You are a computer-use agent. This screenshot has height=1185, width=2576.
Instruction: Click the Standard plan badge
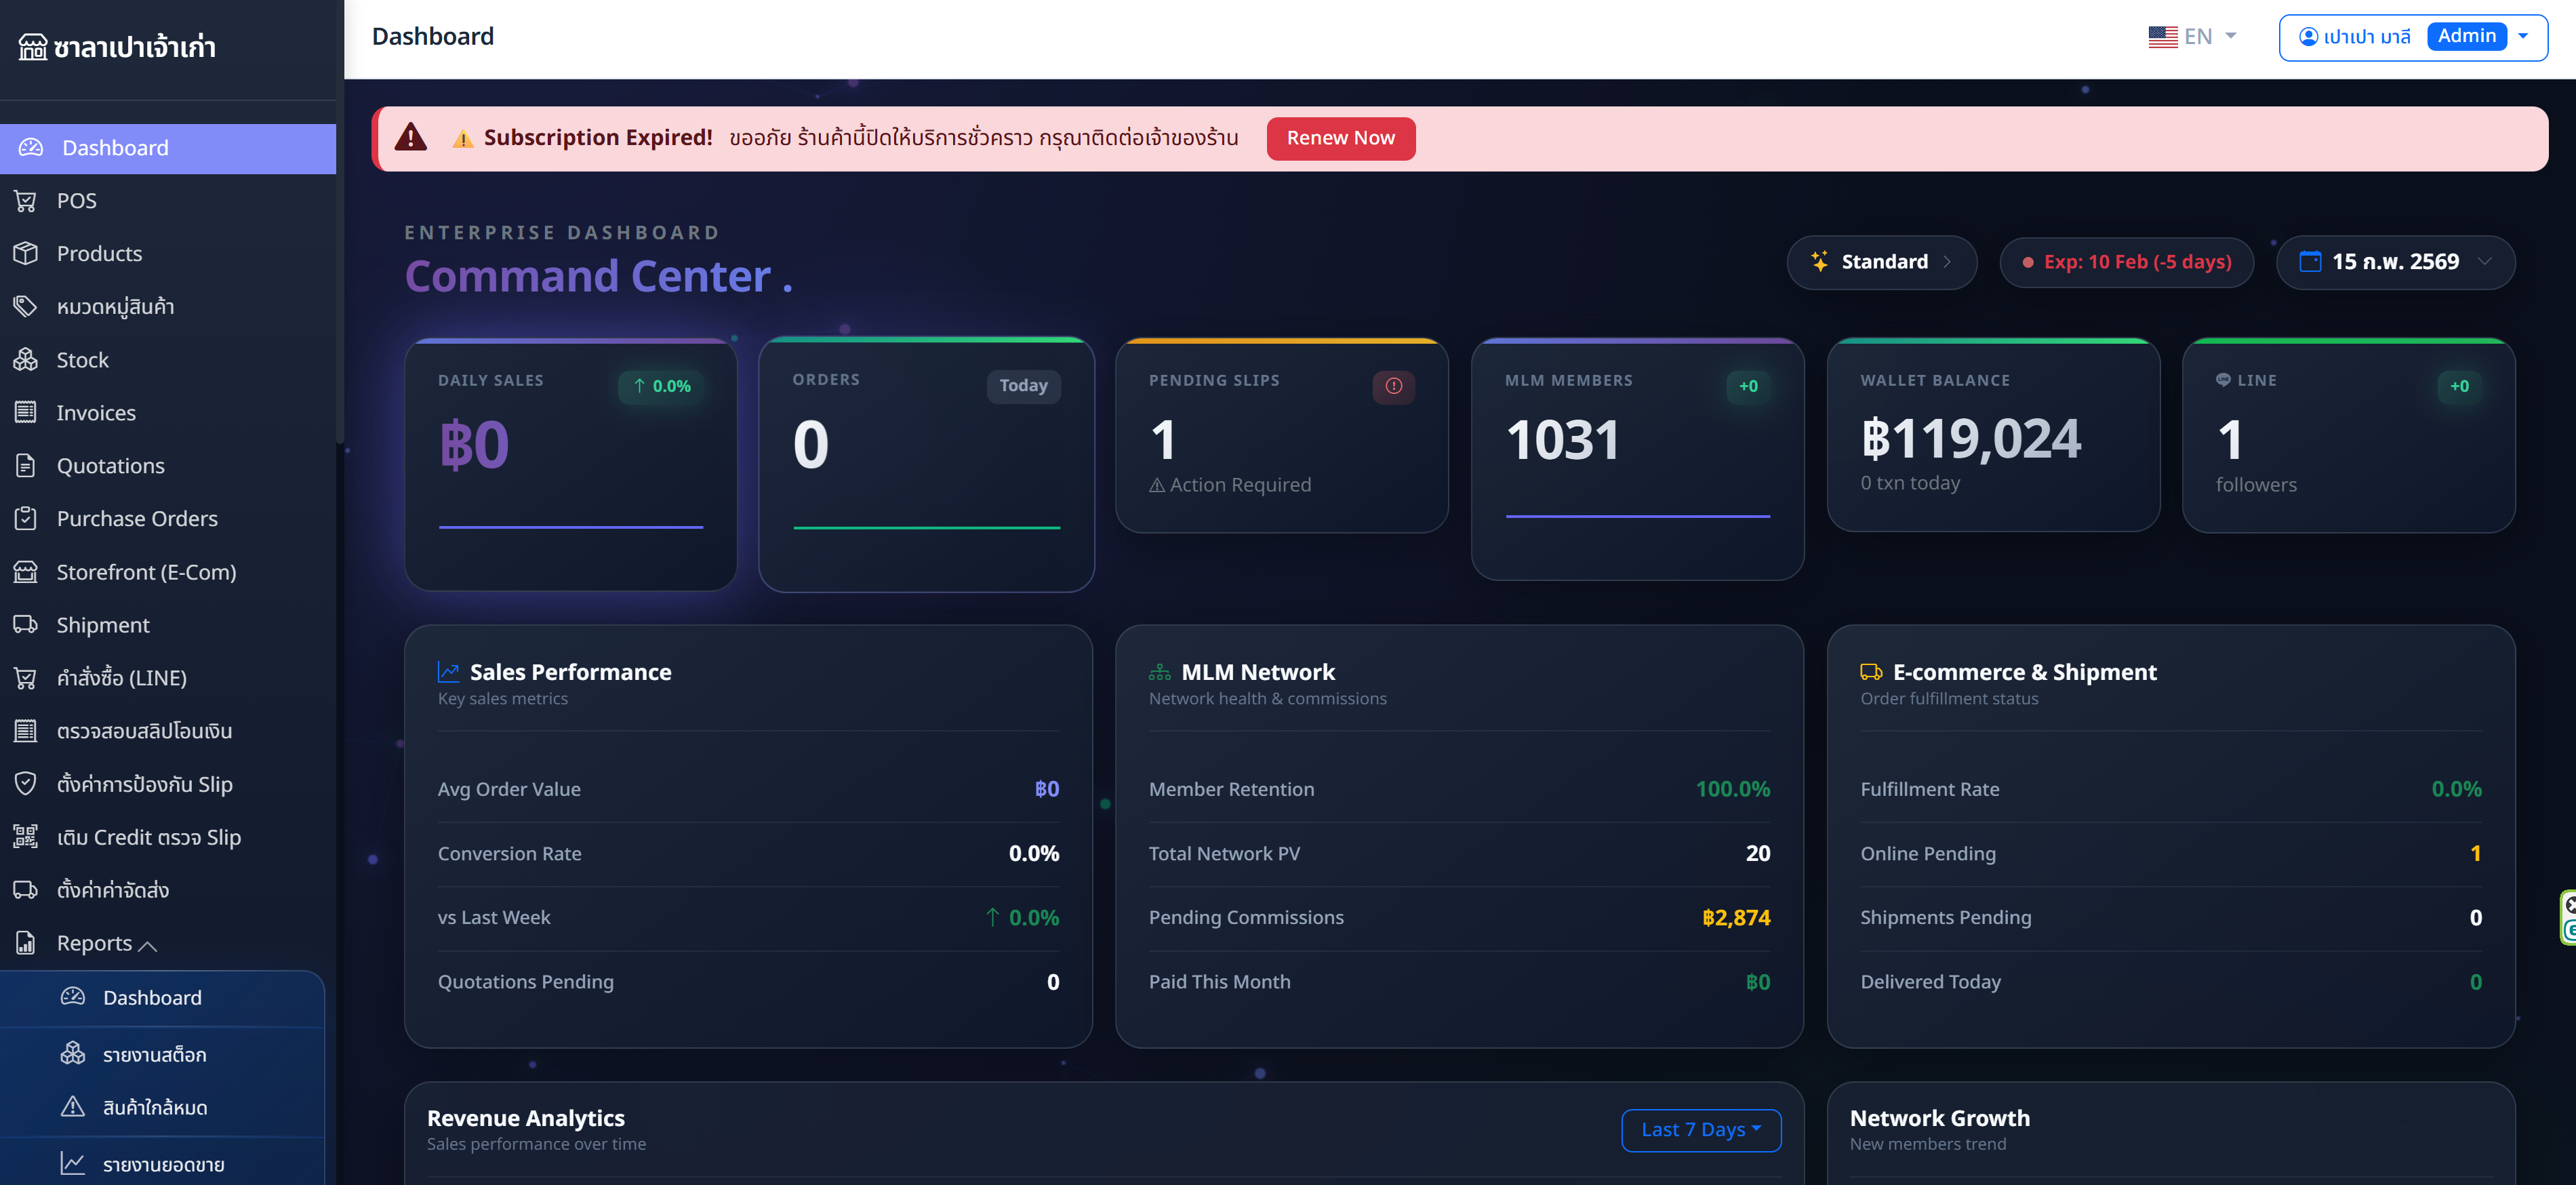1881,262
